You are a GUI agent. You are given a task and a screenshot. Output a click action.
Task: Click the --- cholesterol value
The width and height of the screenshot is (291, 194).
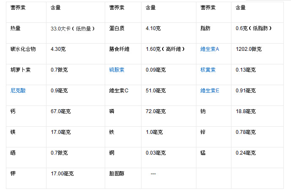[x=153, y=174]
